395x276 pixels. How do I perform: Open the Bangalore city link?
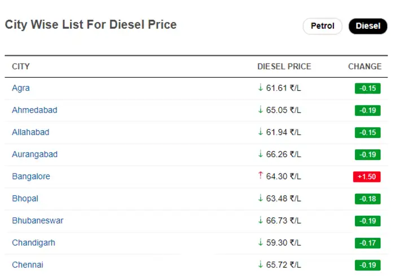[x=31, y=176]
